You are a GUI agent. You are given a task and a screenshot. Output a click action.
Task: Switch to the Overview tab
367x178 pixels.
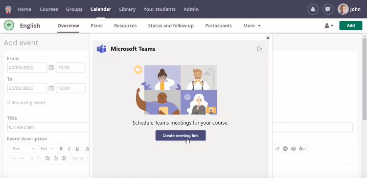click(69, 26)
